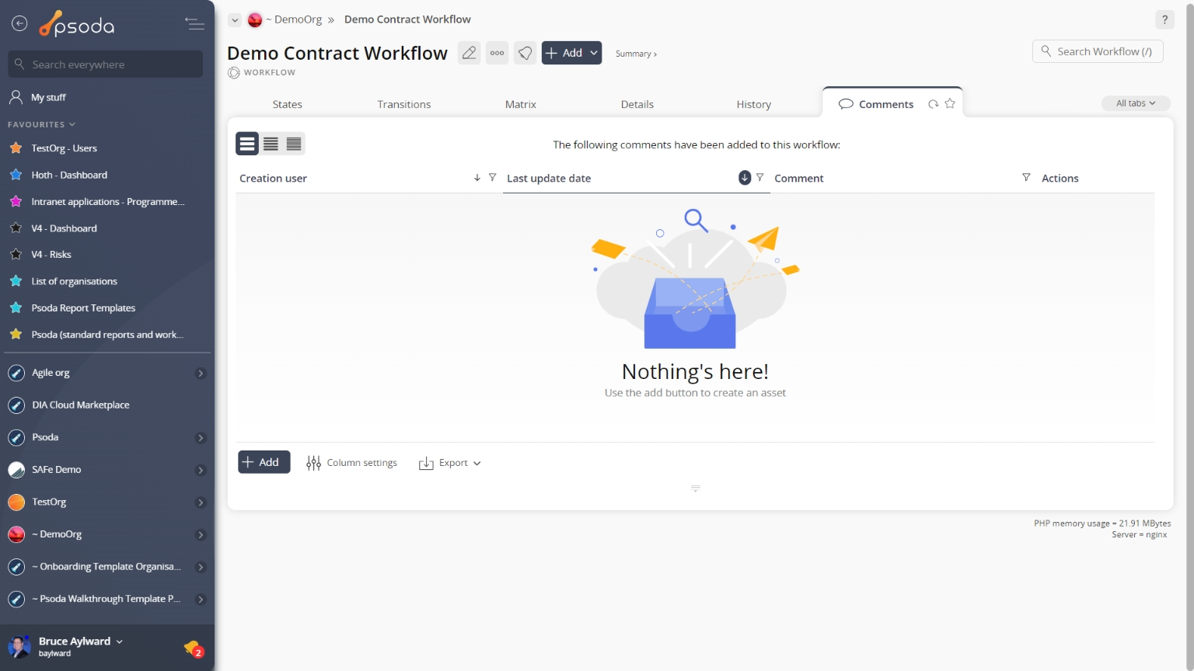Open Column settings
This screenshot has width=1194, height=671.
click(x=352, y=463)
